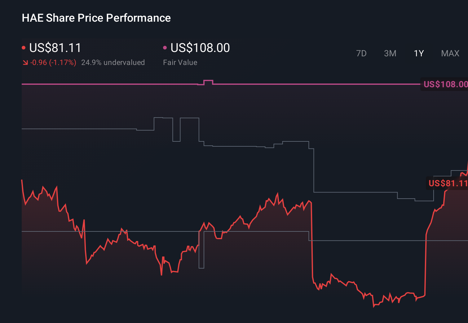Click the start of the red price line

22,180
